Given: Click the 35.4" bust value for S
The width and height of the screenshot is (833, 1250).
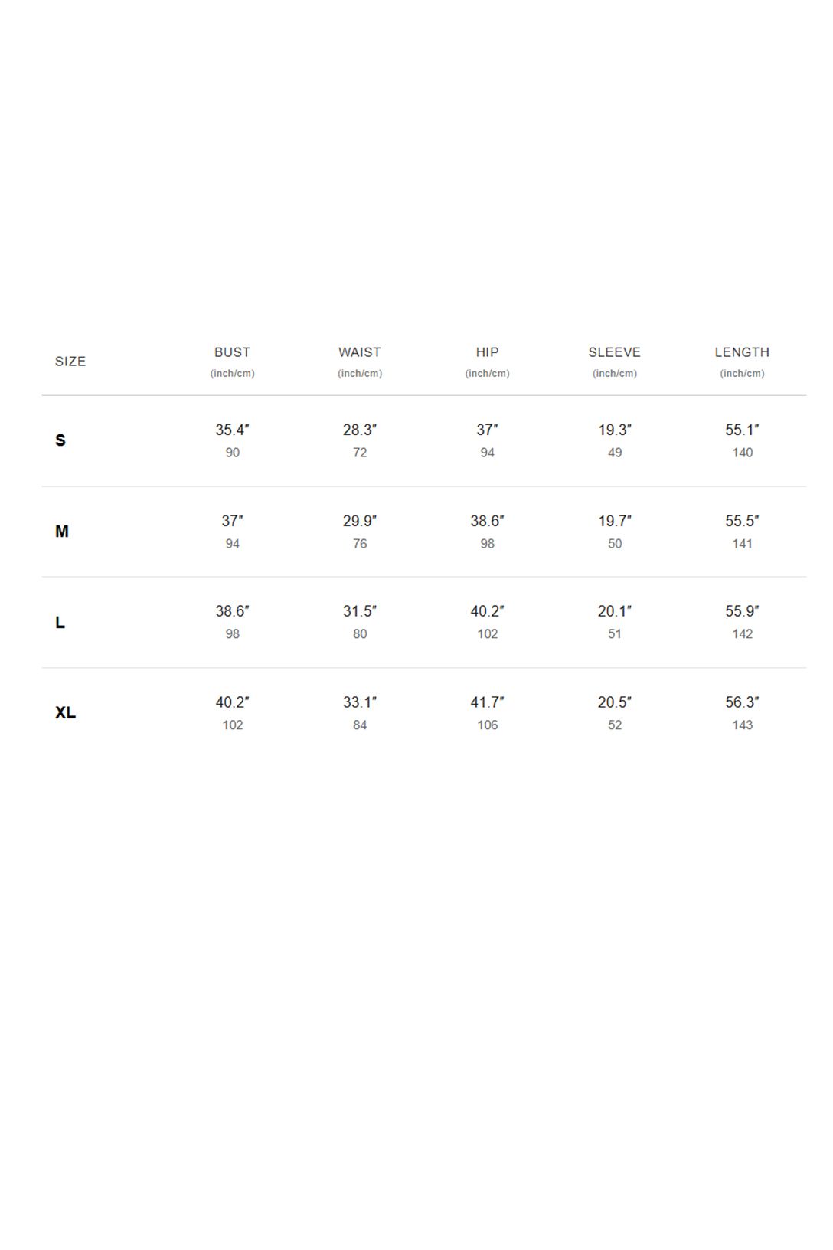Looking at the screenshot, I should 232,430.
